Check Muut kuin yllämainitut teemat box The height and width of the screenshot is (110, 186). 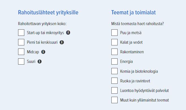click(x=114, y=100)
